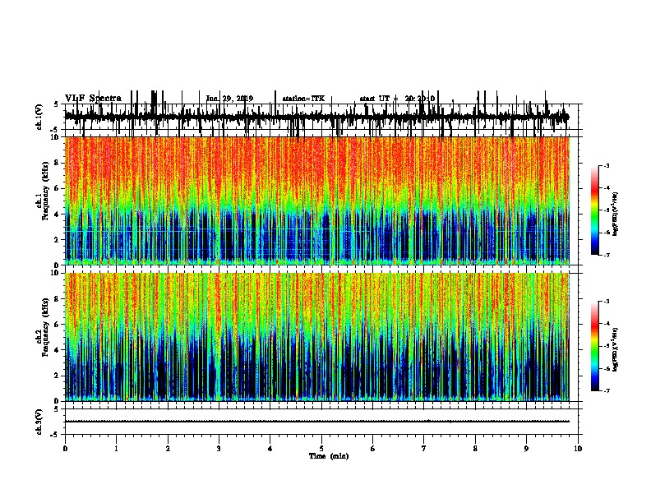Click the 'station=ITK' header label
Image resolution: width=651 pixels, height=503 pixels.
coord(303,99)
